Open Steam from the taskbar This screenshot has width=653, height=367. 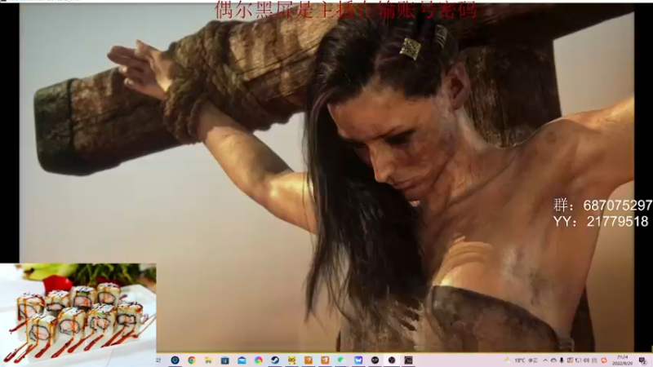tap(275, 360)
